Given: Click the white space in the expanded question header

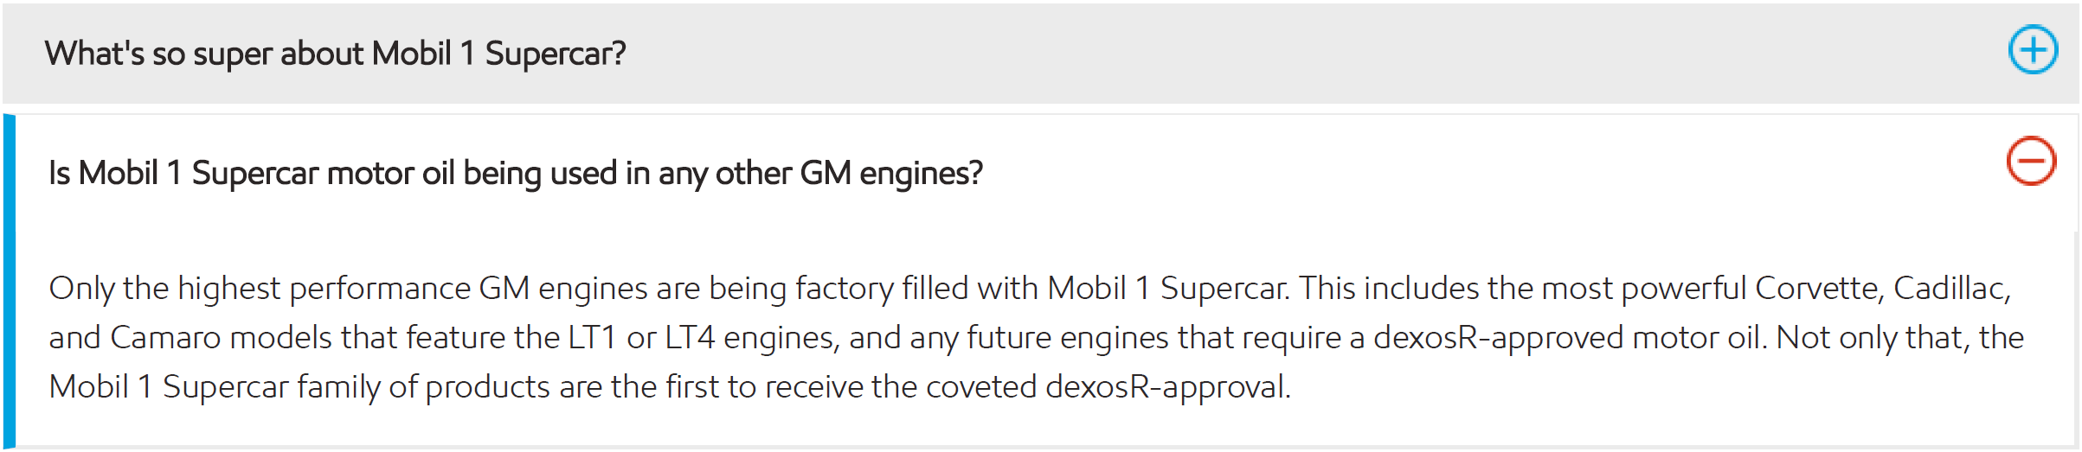Looking at the screenshot, I should pos(1471,173).
